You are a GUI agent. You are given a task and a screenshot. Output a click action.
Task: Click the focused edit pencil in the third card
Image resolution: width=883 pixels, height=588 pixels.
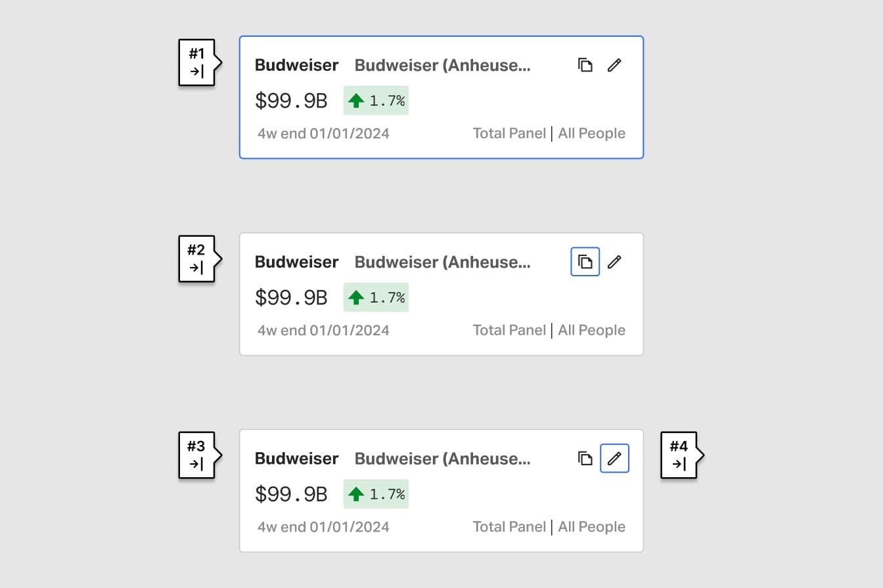point(614,458)
